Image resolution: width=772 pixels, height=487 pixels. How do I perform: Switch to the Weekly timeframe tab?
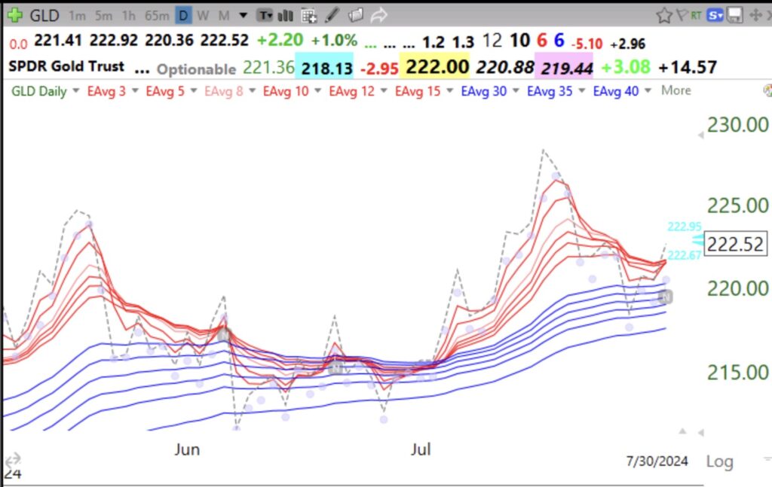[x=203, y=15]
